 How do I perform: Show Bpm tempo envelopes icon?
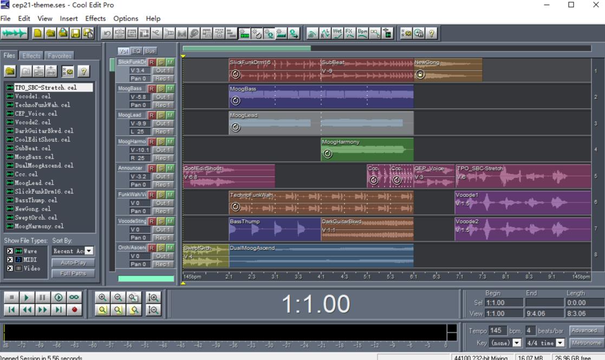[x=362, y=34]
